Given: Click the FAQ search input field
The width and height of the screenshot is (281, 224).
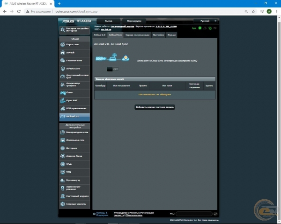Looking at the screenshot, I should pyautogui.click(x=194, y=214).
